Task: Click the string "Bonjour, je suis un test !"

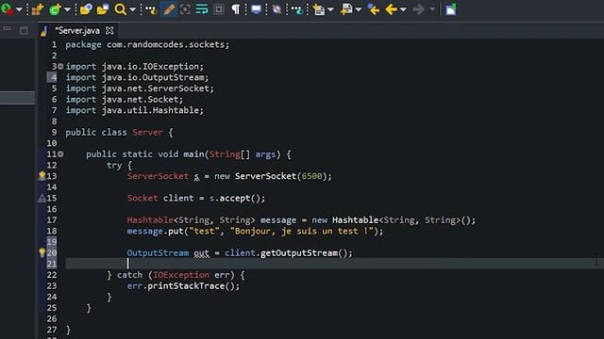Action: pyautogui.click(x=302, y=231)
